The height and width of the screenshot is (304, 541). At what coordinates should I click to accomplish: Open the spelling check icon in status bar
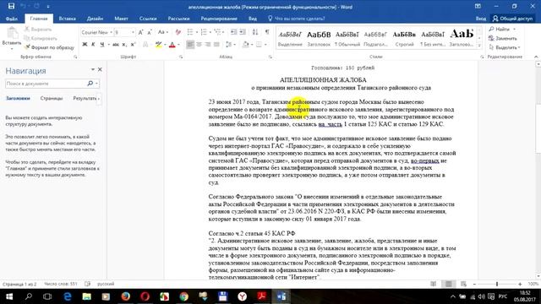[x=88, y=284]
